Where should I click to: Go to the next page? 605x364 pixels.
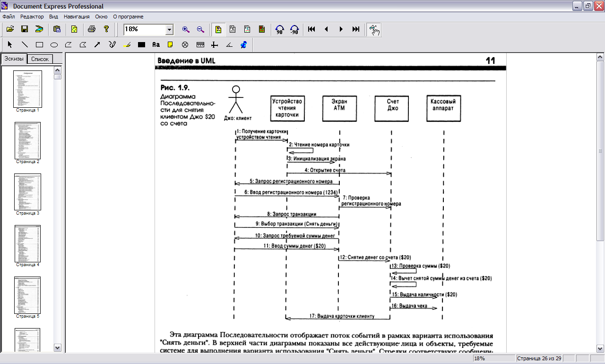pos(341,29)
